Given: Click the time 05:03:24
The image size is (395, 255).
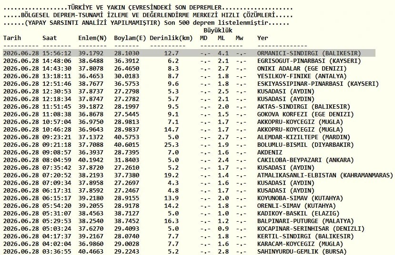Looking at the screenshot, I should coord(57,228).
